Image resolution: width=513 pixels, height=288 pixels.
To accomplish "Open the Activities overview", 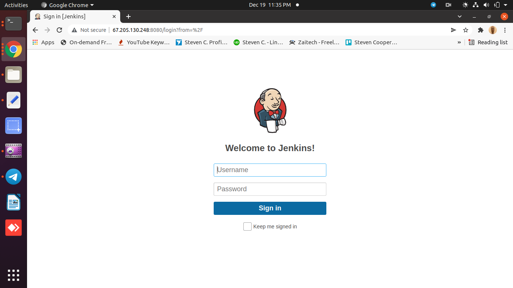I will point(16,5).
